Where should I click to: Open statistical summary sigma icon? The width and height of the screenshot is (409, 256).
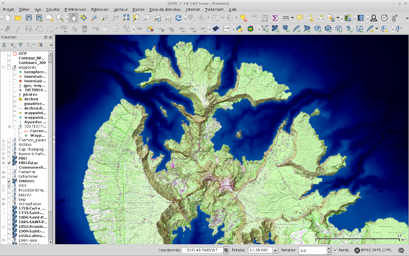pos(275,18)
